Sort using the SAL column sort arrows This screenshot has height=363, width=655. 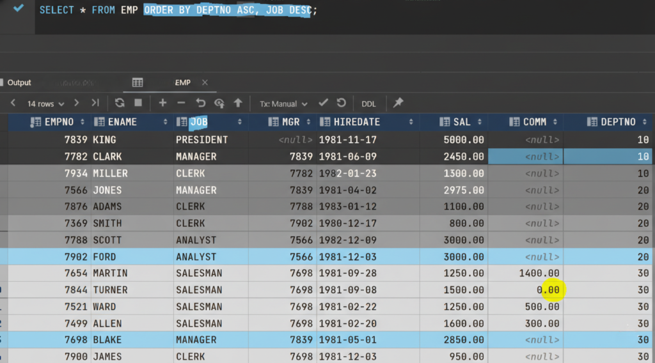pos(480,122)
